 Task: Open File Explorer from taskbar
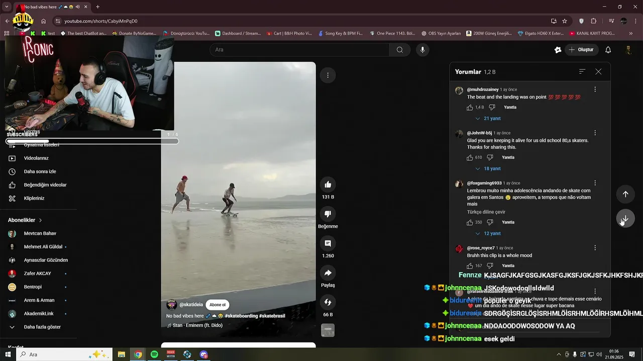point(121,354)
